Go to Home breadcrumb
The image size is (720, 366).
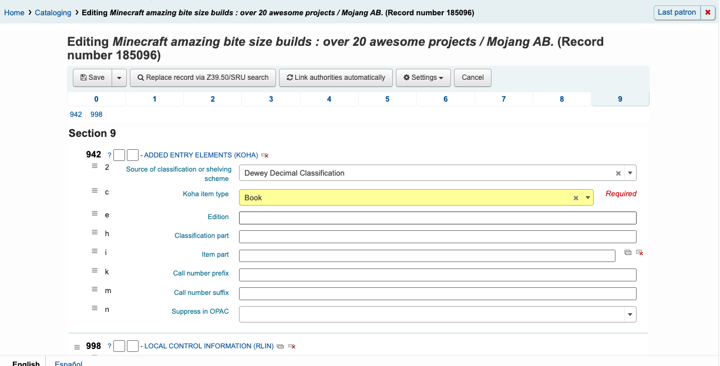point(14,12)
